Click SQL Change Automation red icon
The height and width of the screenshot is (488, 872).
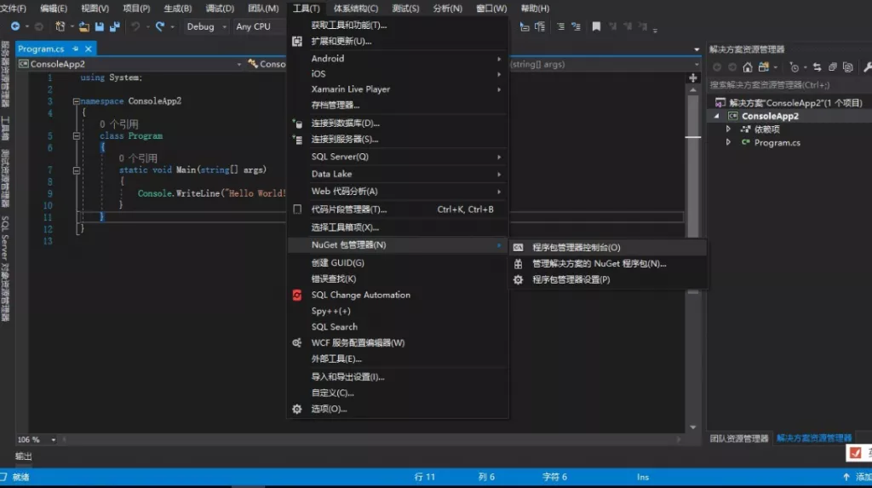click(297, 295)
